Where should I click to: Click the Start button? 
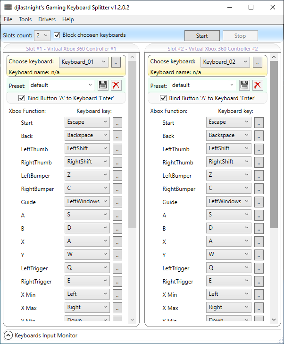[202, 36]
